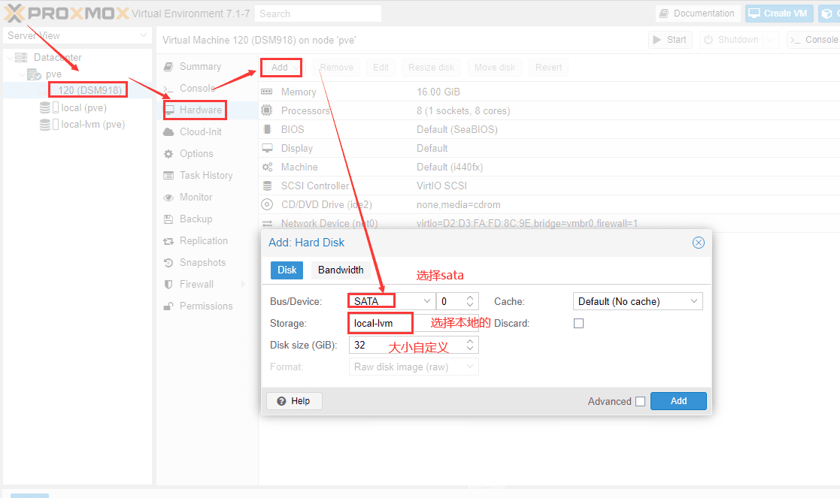Close the Add: Hard Disk dialog
840x498 pixels.
[698, 243]
